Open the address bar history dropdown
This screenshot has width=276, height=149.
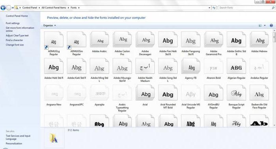209,8
